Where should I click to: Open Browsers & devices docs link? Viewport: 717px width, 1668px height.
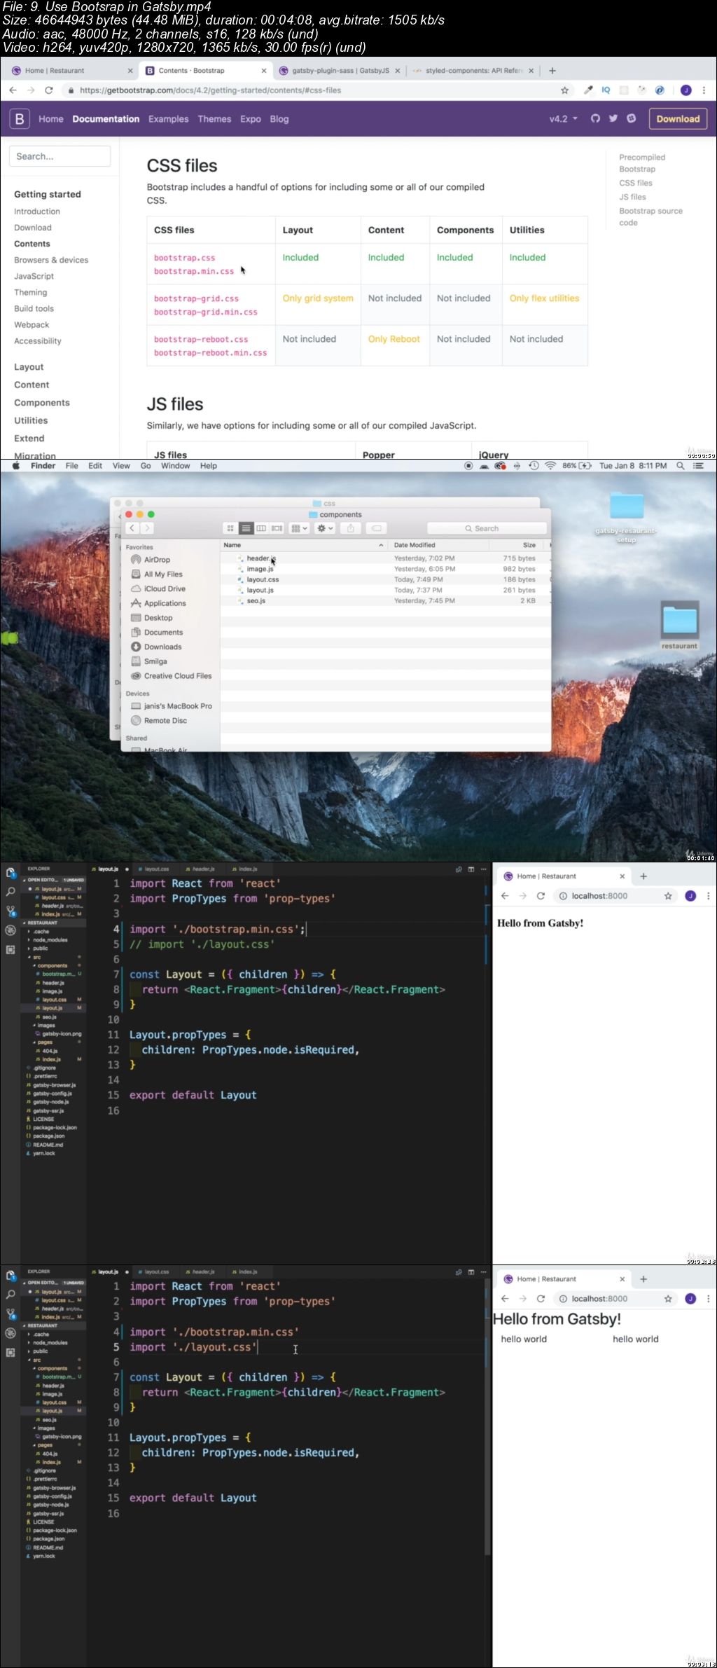point(51,260)
